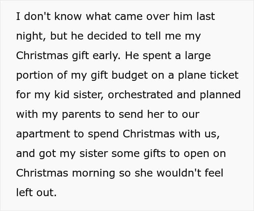
Task: Click the word "night," starting the second line
Action: (x=31, y=36)
